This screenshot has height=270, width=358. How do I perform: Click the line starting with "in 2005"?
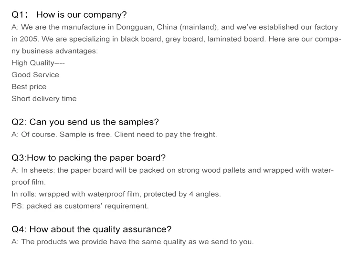pyautogui.click(x=176, y=39)
